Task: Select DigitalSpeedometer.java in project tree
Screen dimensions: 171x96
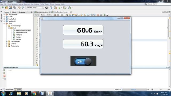Action: tap(23, 30)
